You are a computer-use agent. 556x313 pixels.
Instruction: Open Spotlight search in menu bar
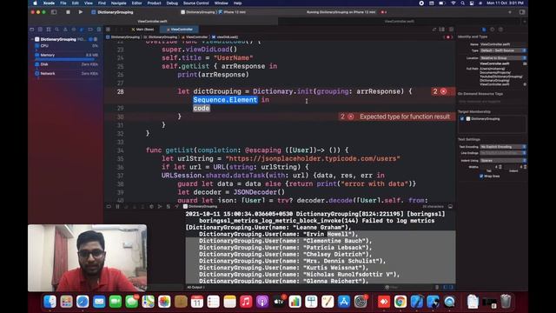tap(462, 3)
